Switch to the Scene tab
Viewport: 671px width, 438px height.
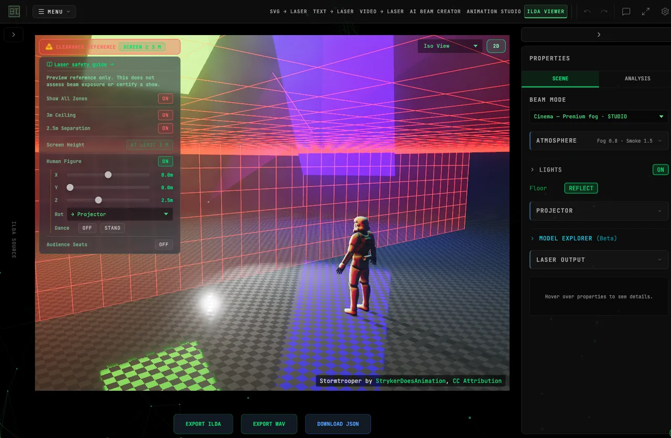pos(560,79)
